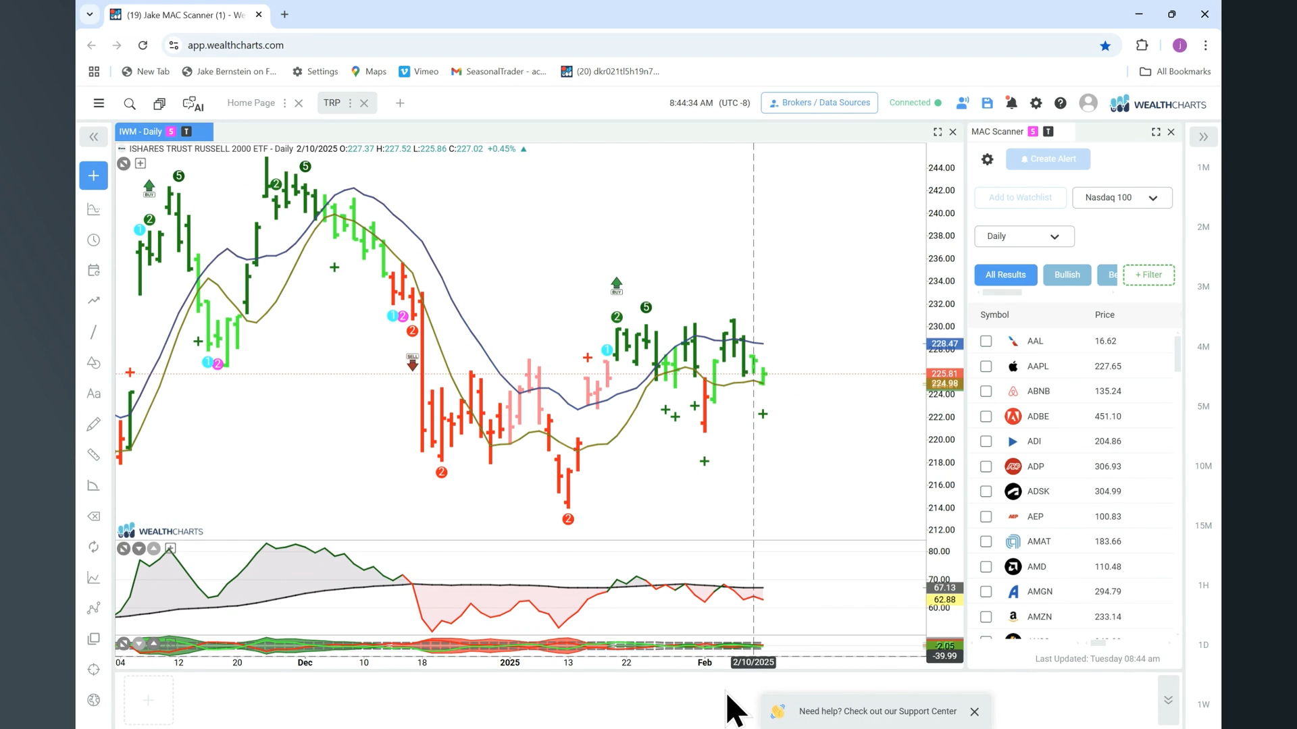The image size is (1297, 729).
Task: Open Jake Bernstein bookmark link
Action: click(230, 72)
